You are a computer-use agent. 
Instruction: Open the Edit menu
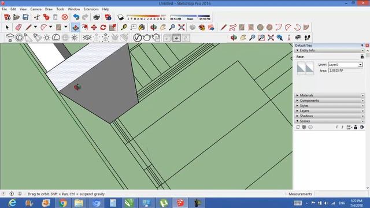(13, 9)
